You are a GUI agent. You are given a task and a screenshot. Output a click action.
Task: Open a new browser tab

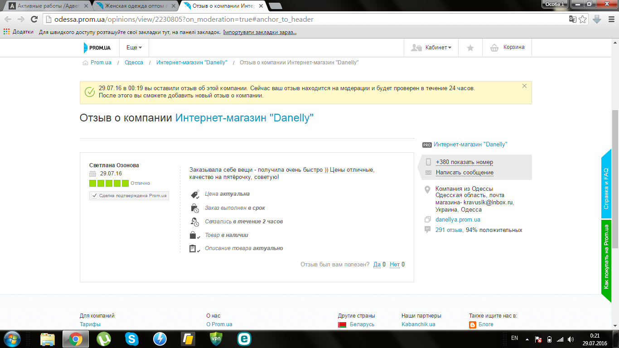coord(275,6)
